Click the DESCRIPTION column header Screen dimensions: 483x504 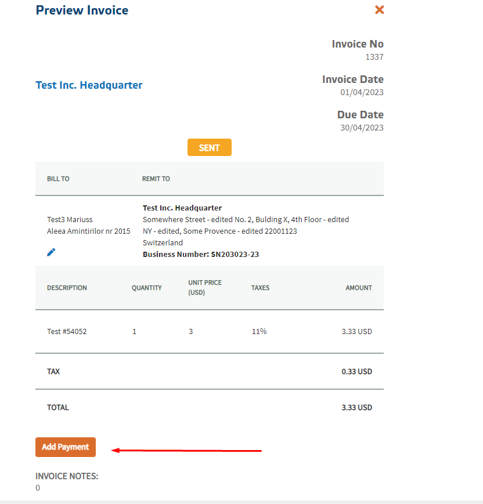pyautogui.click(x=67, y=288)
